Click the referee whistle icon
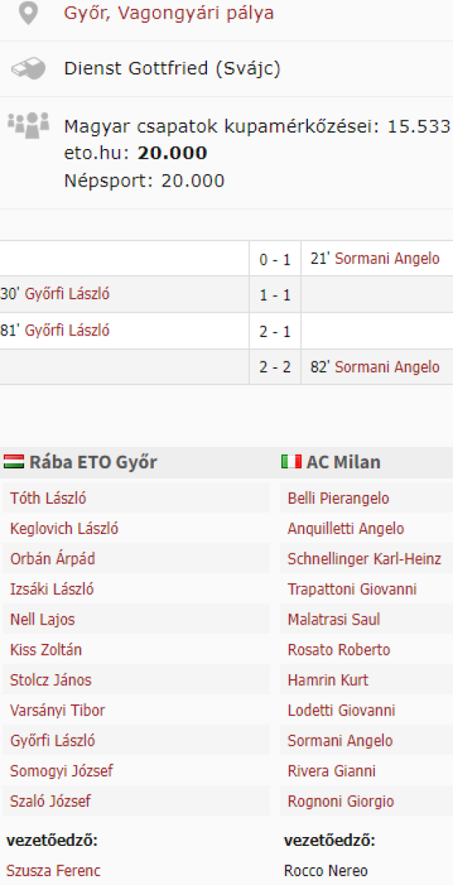The width and height of the screenshot is (453, 885). coord(28,69)
